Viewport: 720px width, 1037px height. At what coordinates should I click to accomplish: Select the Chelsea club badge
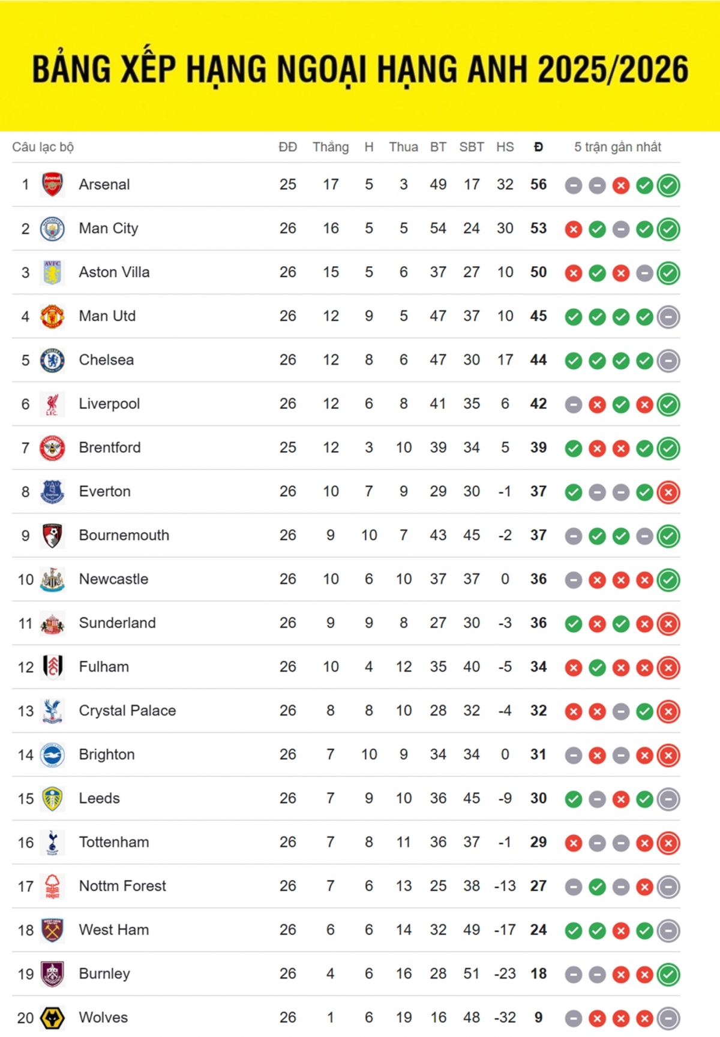52,360
